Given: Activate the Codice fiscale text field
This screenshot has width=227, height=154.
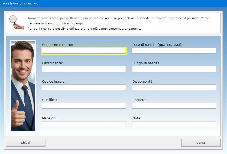Looking at the screenshot, I should (x=84, y=87).
